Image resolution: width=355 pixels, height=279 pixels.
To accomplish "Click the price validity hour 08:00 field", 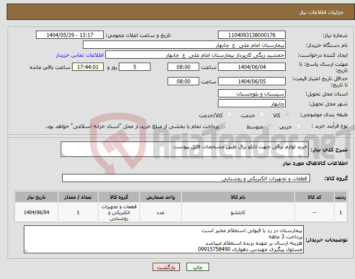I will coord(183,81).
